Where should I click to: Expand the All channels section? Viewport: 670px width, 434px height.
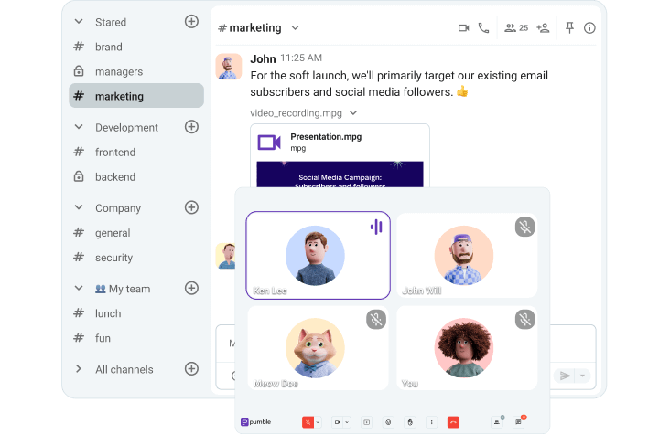click(79, 369)
